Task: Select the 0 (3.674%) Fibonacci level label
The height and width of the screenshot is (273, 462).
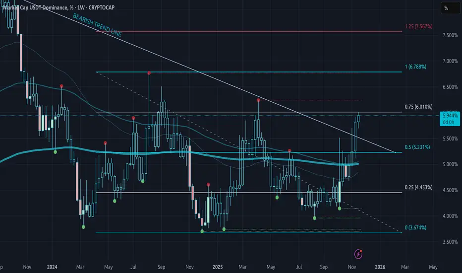Action: [x=415, y=227]
